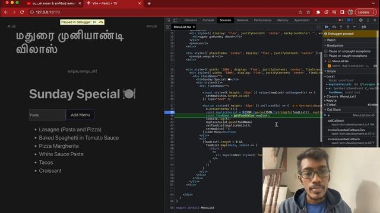Viewport: 380px width, 213px height.
Task: Click the red error count badge
Action: (341, 20)
